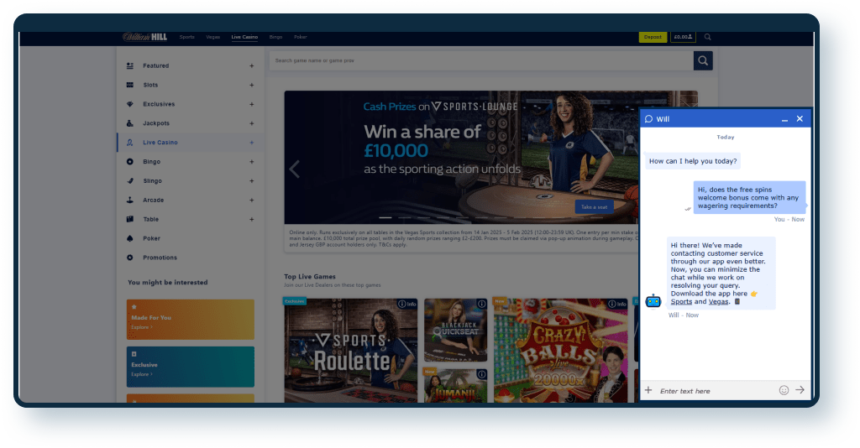860x448 pixels.
Task: Open the Crazy Balls Live thumbnail
Action: (x=560, y=351)
